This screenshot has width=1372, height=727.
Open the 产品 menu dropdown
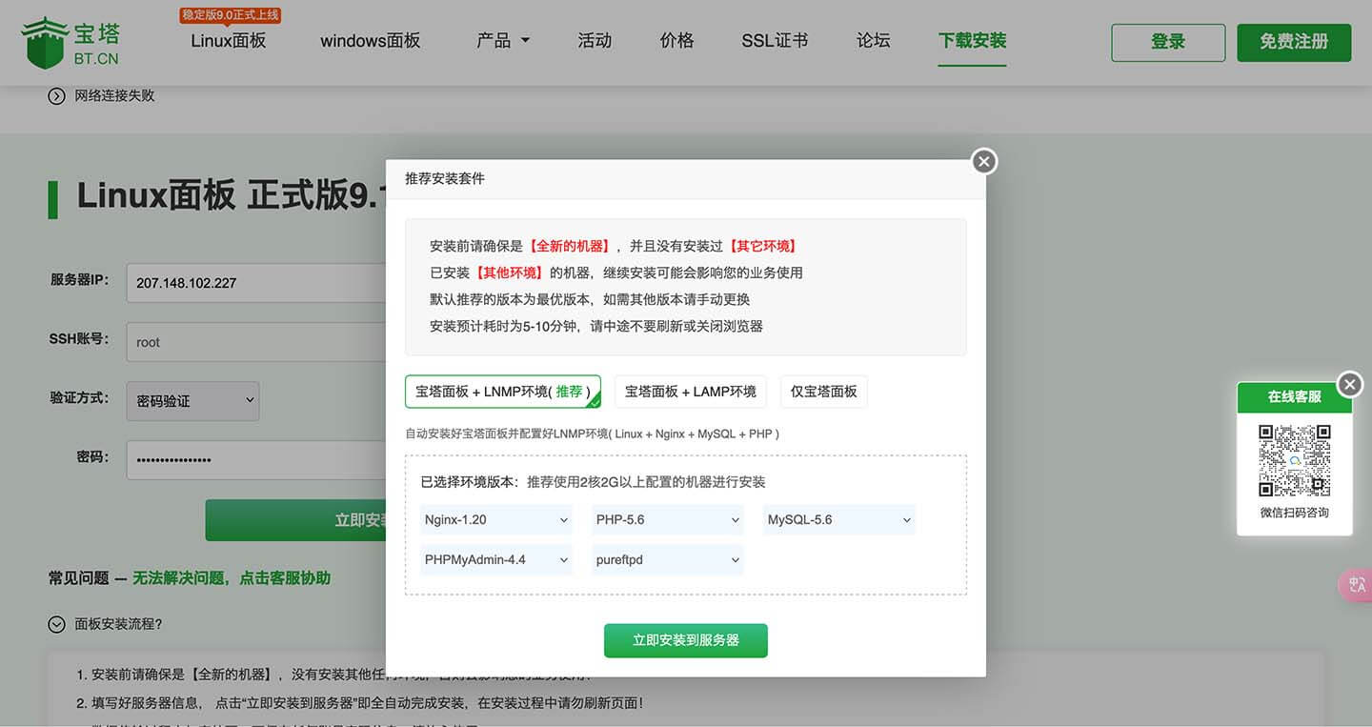point(503,41)
